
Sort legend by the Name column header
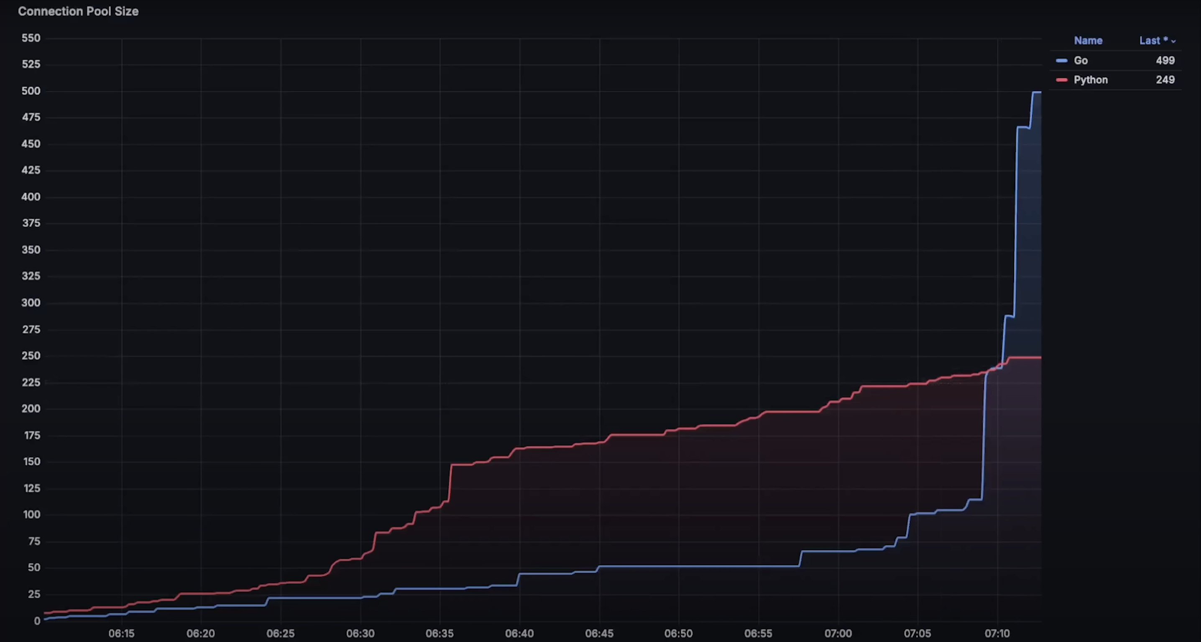coord(1088,41)
